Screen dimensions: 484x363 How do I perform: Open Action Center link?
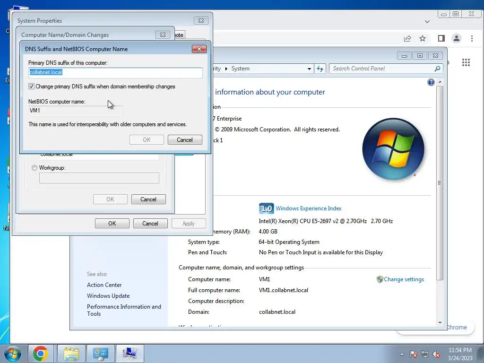point(104,285)
